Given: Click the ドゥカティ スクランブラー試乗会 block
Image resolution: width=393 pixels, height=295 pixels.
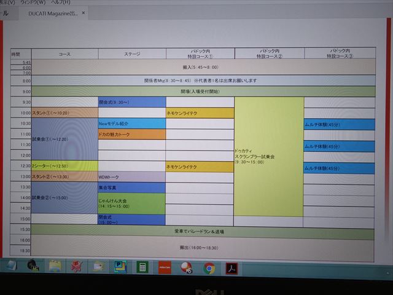Looking at the screenshot, I should click(269, 157).
